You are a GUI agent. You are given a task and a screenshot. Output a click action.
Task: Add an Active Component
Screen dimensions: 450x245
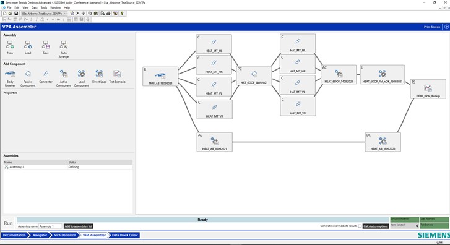coord(63,74)
